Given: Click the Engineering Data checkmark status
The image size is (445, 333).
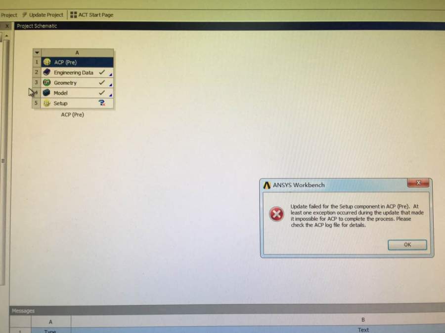Looking at the screenshot, I should point(102,72).
